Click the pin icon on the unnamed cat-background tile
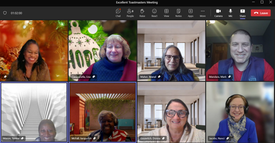275x143 pixels. pos(5,77)
